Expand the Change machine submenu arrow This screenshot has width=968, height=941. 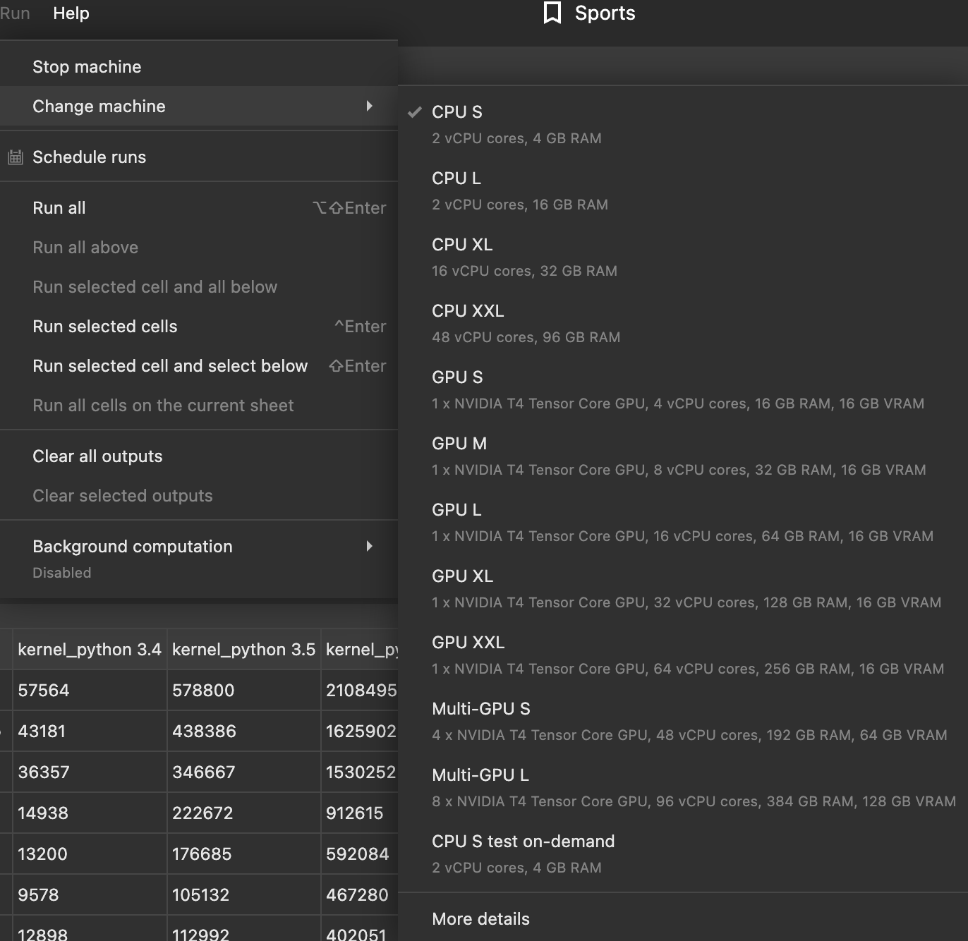tap(370, 106)
